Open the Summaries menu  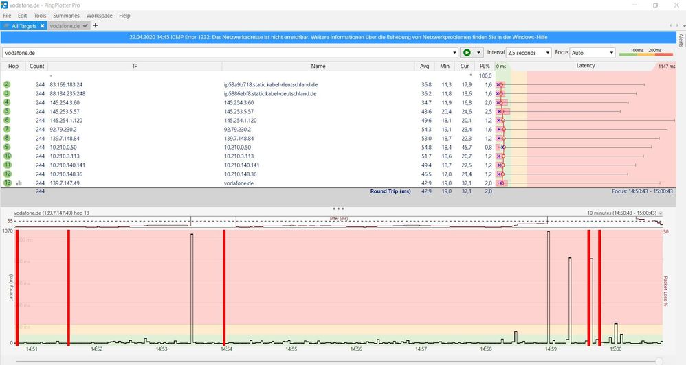(66, 15)
